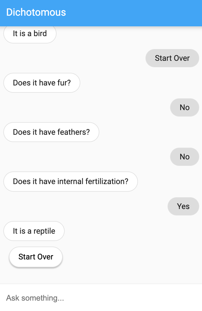Click the "No" reply answering the fur question

[185, 108]
